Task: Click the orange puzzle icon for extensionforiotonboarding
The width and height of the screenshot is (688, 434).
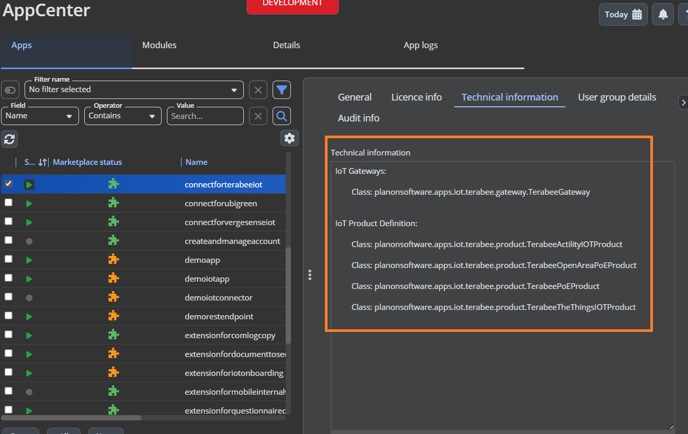Action: click(x=114, y=372)
